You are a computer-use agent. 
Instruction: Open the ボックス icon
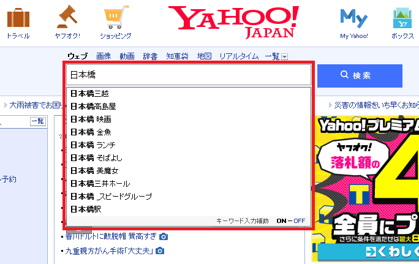402,18
